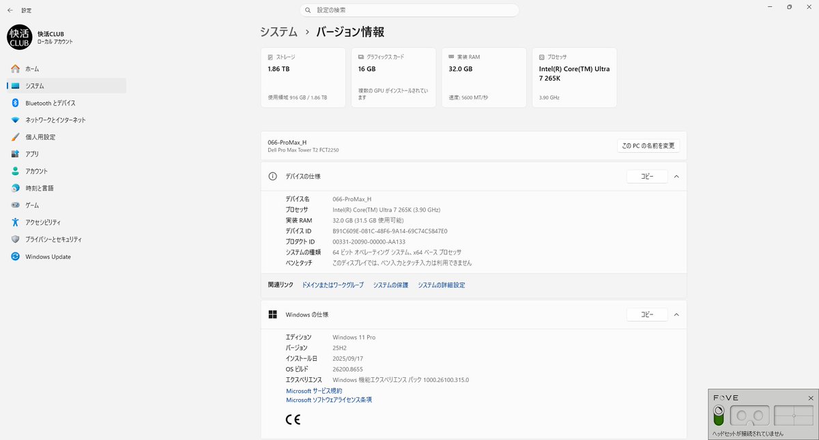Select product ID 00331-20090-00000-AA133
Viewport: 819px width, 440px height.
click(x=369, y=241)
